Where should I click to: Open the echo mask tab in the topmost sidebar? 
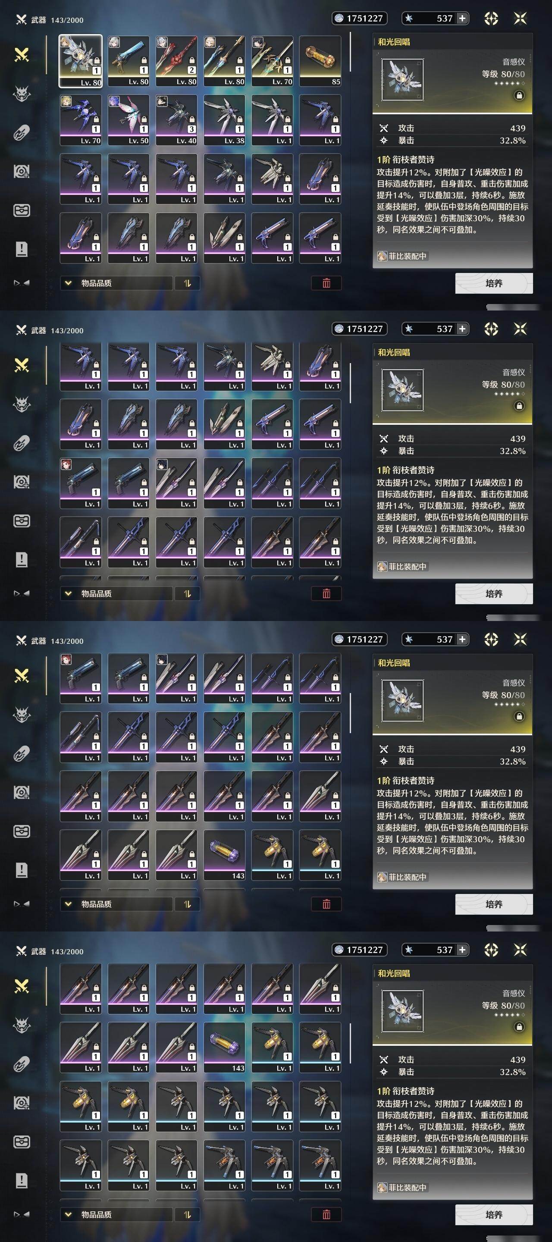coord(22,94)
